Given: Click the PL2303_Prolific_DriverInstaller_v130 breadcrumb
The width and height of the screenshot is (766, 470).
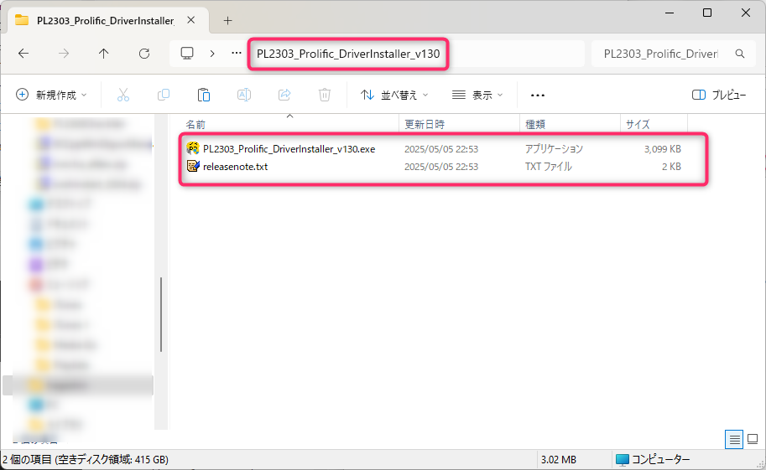Looking at the screenshot, I should [x=348, y=54].
